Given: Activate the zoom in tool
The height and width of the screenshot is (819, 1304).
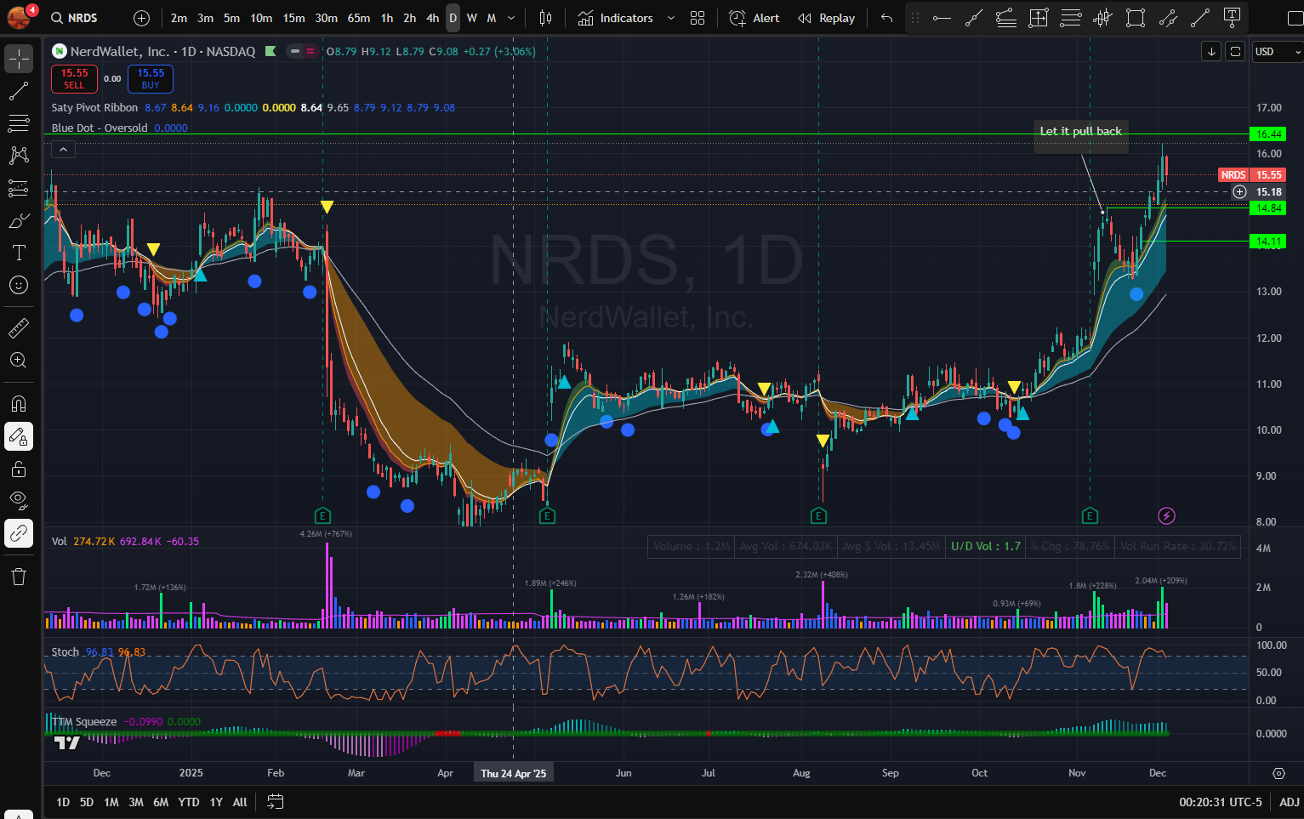Looking at the screenshot, I should (x=19, y=360).
